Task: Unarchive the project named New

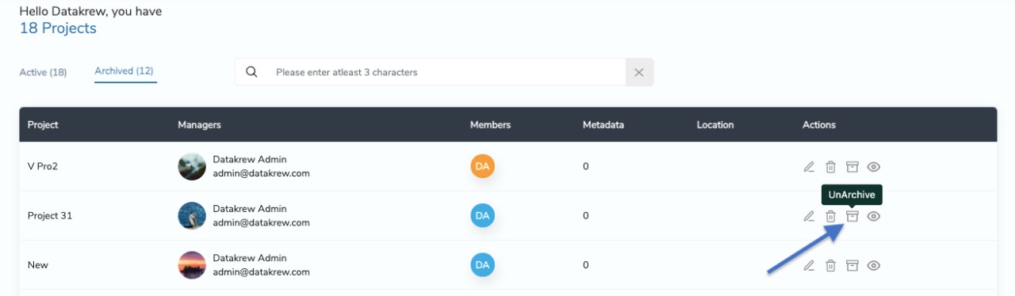Action: [x=852, y=265]
